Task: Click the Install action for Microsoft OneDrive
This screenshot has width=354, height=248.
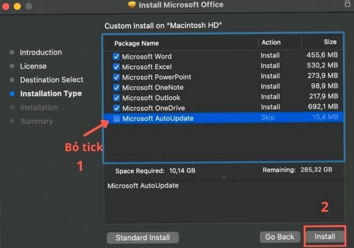Action: [270, 107]
